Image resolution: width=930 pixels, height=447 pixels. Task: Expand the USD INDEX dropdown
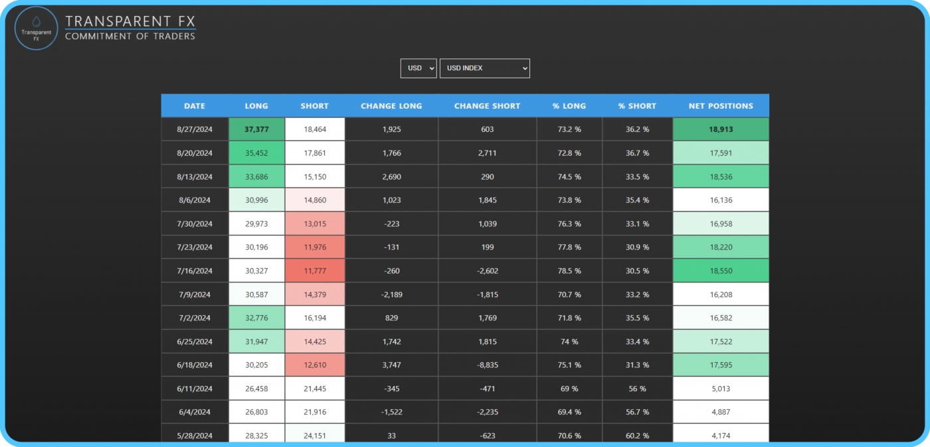click(x=484, y=68)
